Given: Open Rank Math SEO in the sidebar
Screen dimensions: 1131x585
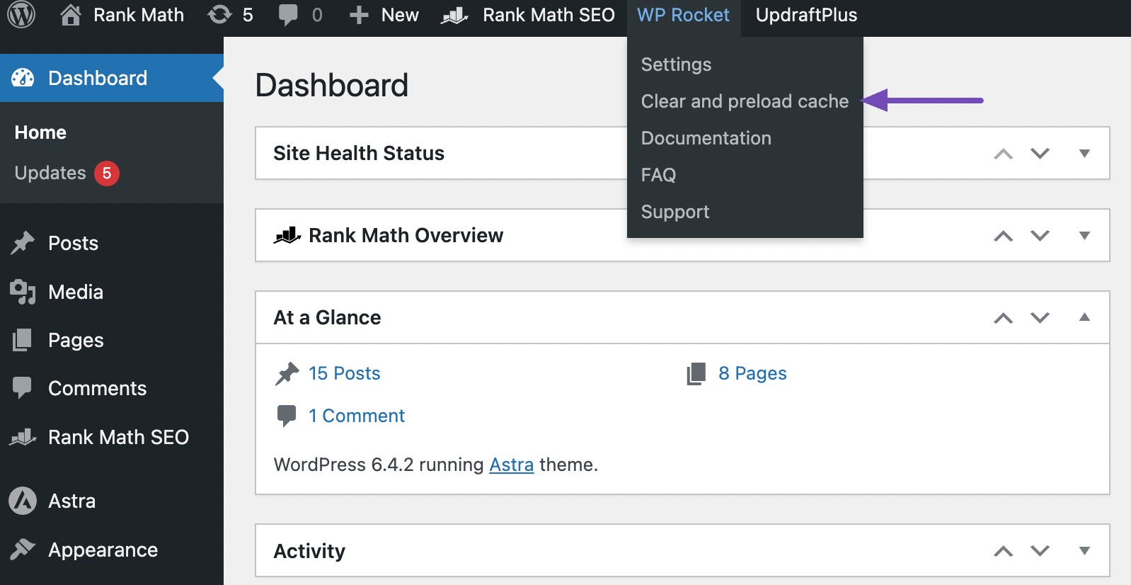Looking at the screenshot, I should click(x=118, y=437).
